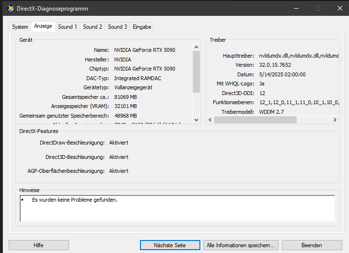Click the DirectX logo icon in title bar
349x253 pixels.
pos(10,9)
